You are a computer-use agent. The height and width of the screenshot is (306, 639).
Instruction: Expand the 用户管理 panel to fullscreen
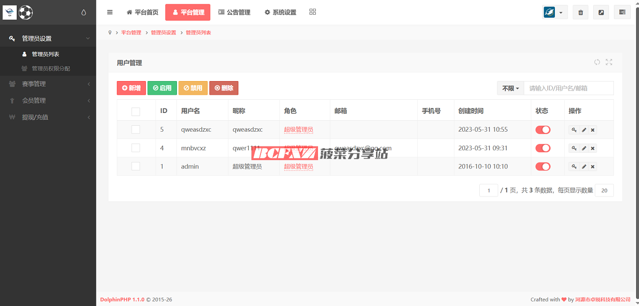pyautogui.click(x=609, y=62)
